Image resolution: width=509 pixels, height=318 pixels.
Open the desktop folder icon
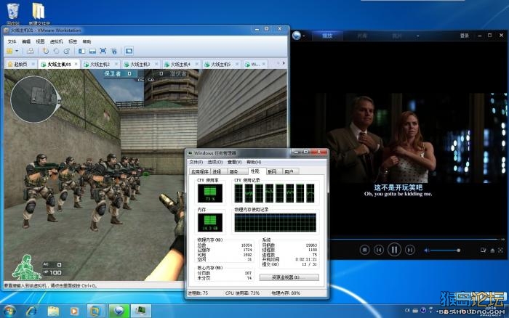[39, 14]
